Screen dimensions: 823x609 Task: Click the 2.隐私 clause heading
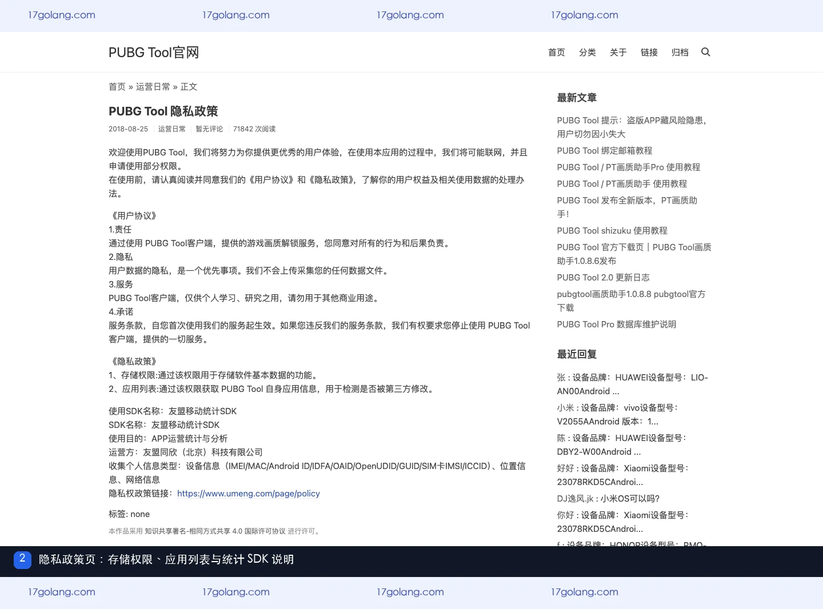tap(121, 257)
